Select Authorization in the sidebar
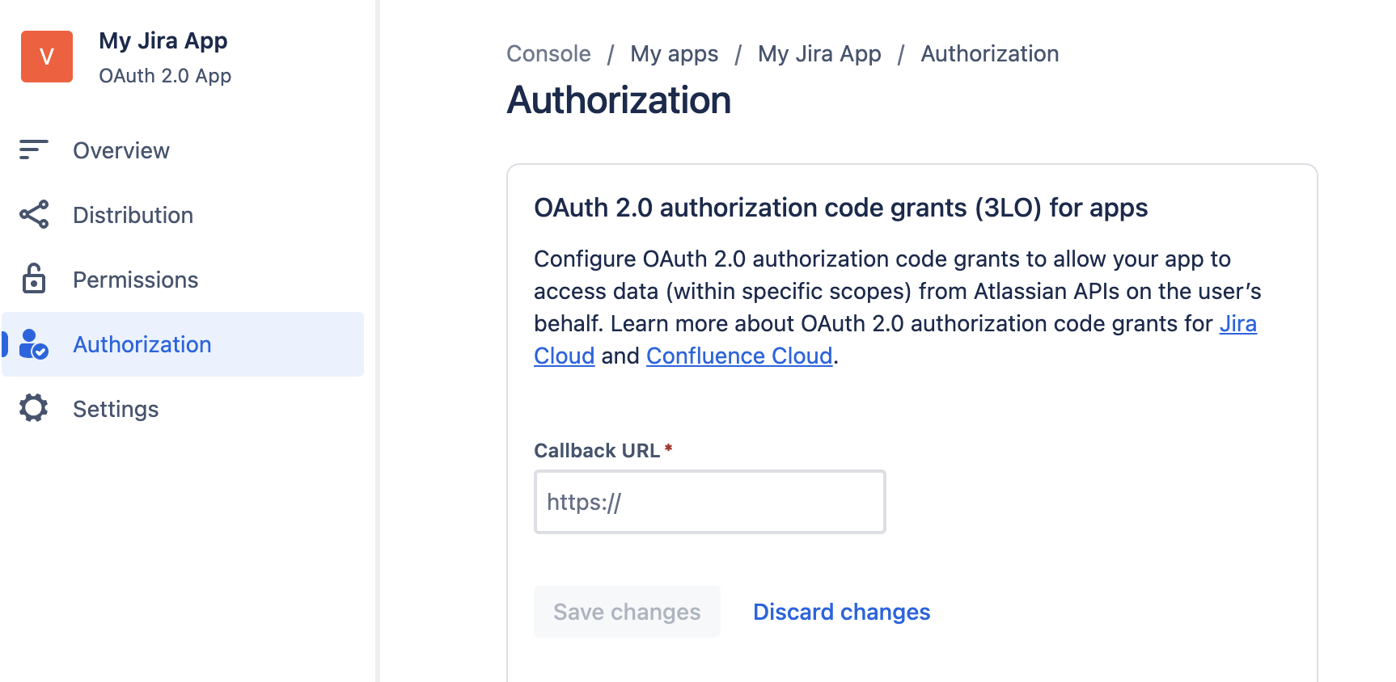The height and width of the screenshot is (682, 1396). (x=142, y=344)
